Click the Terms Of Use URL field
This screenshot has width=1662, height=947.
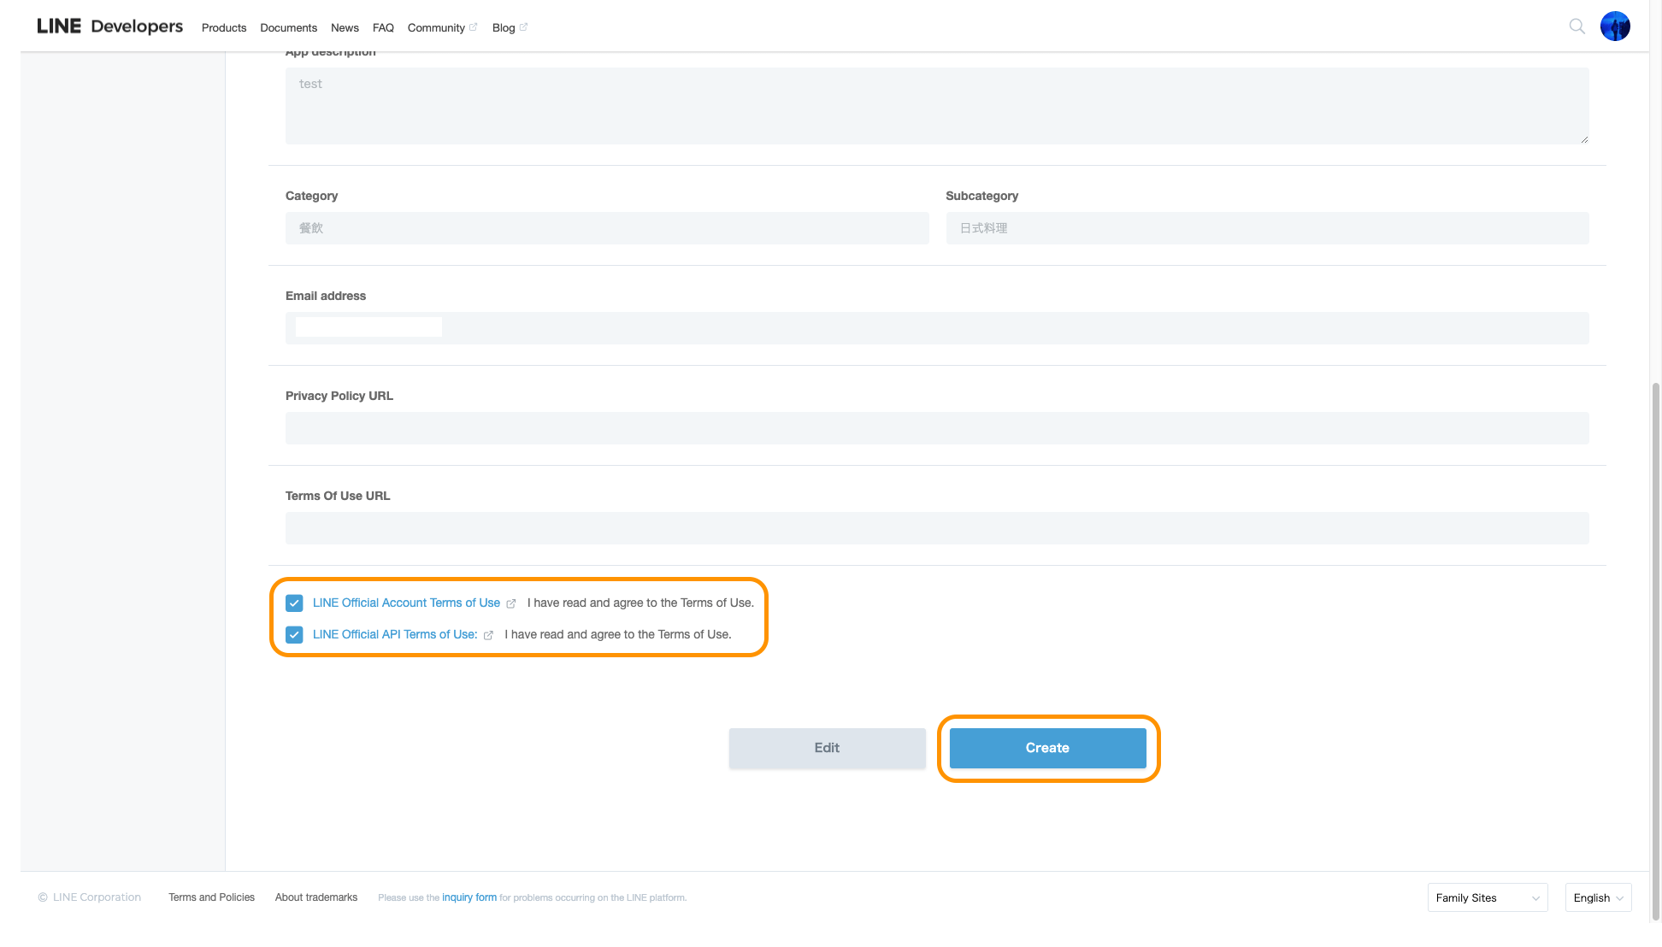point(937,528)
